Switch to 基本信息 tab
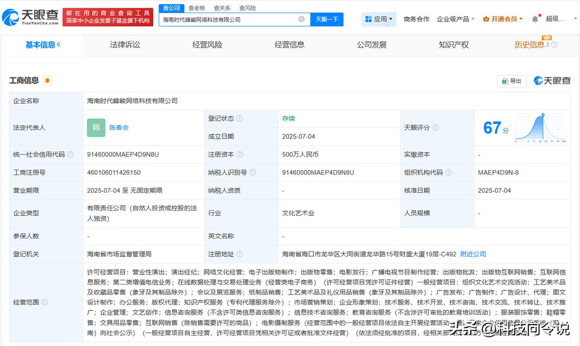The width and height of the screenshot is (580, 346). (43, 45)
